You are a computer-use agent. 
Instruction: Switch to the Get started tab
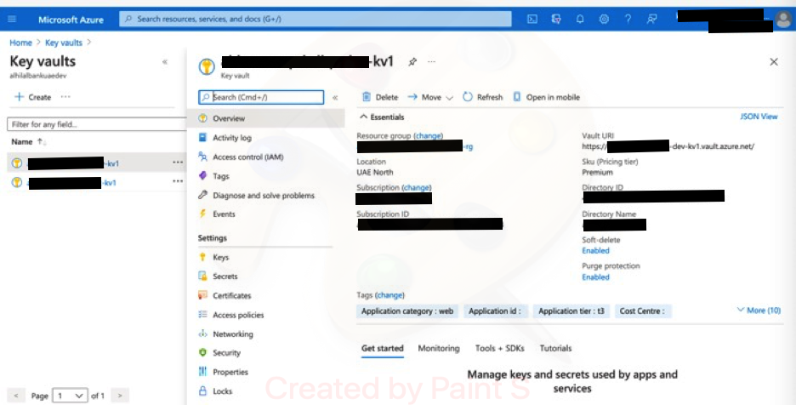pos(382,348)
